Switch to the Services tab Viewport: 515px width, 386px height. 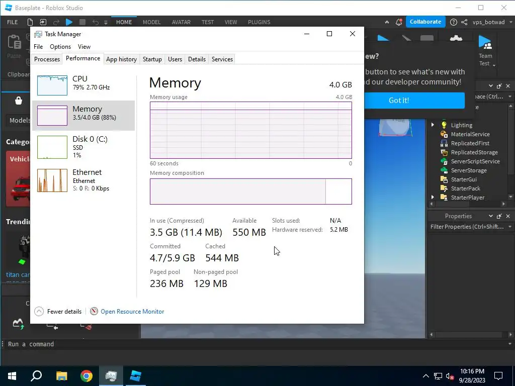[x=222, y=59]
